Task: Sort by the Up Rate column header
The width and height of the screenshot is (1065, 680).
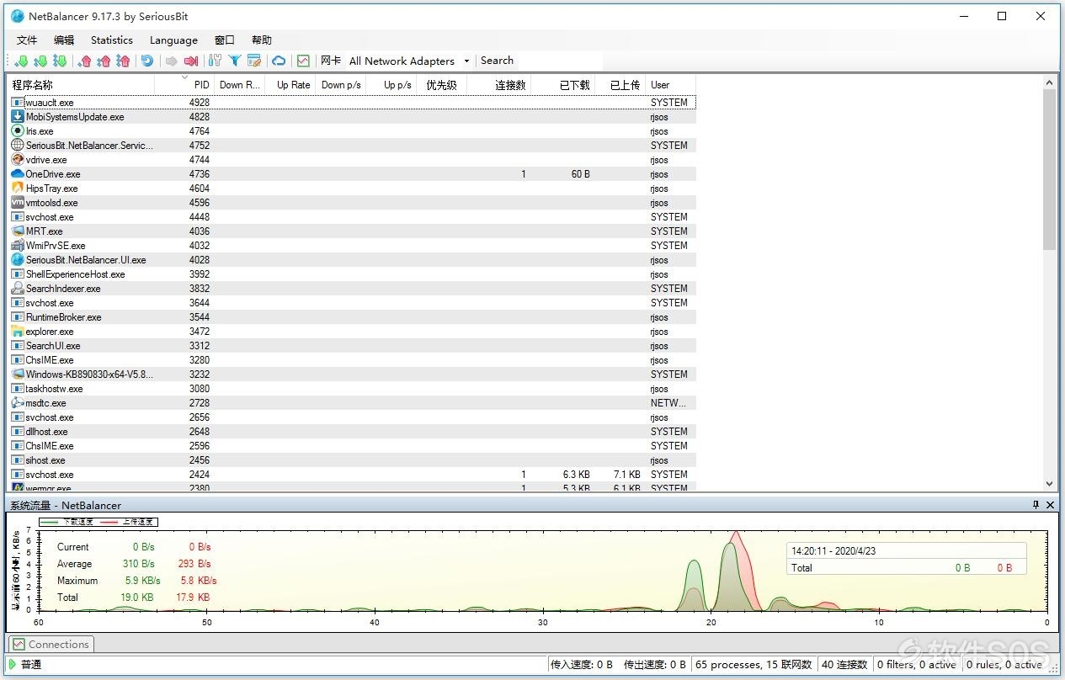Action: pos(290,84)
